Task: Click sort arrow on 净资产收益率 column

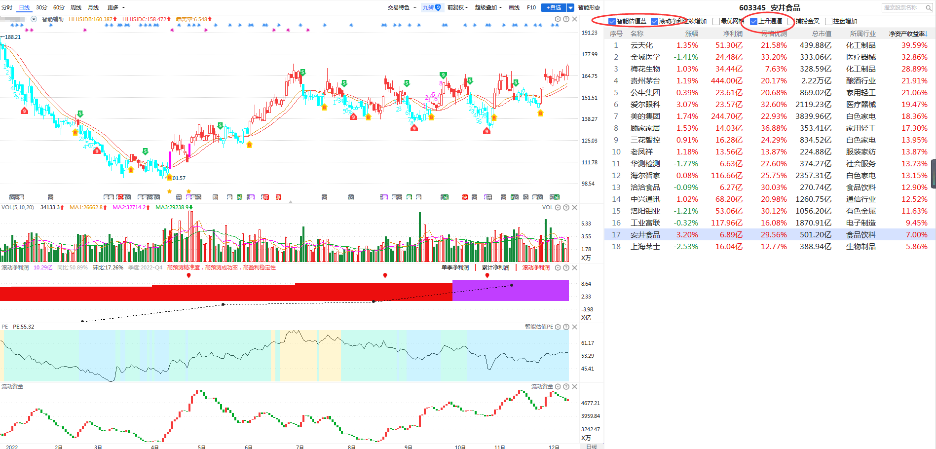Action: pos(926,34)
